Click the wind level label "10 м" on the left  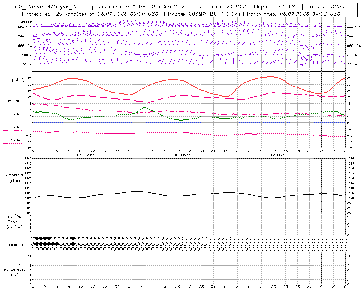click(x=27, y=64)
